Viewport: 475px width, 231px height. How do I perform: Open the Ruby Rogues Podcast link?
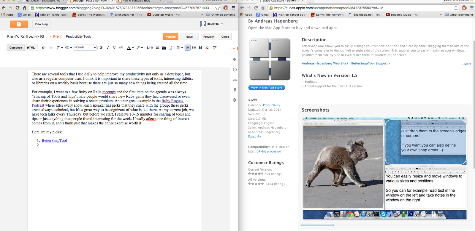[172, 101]
